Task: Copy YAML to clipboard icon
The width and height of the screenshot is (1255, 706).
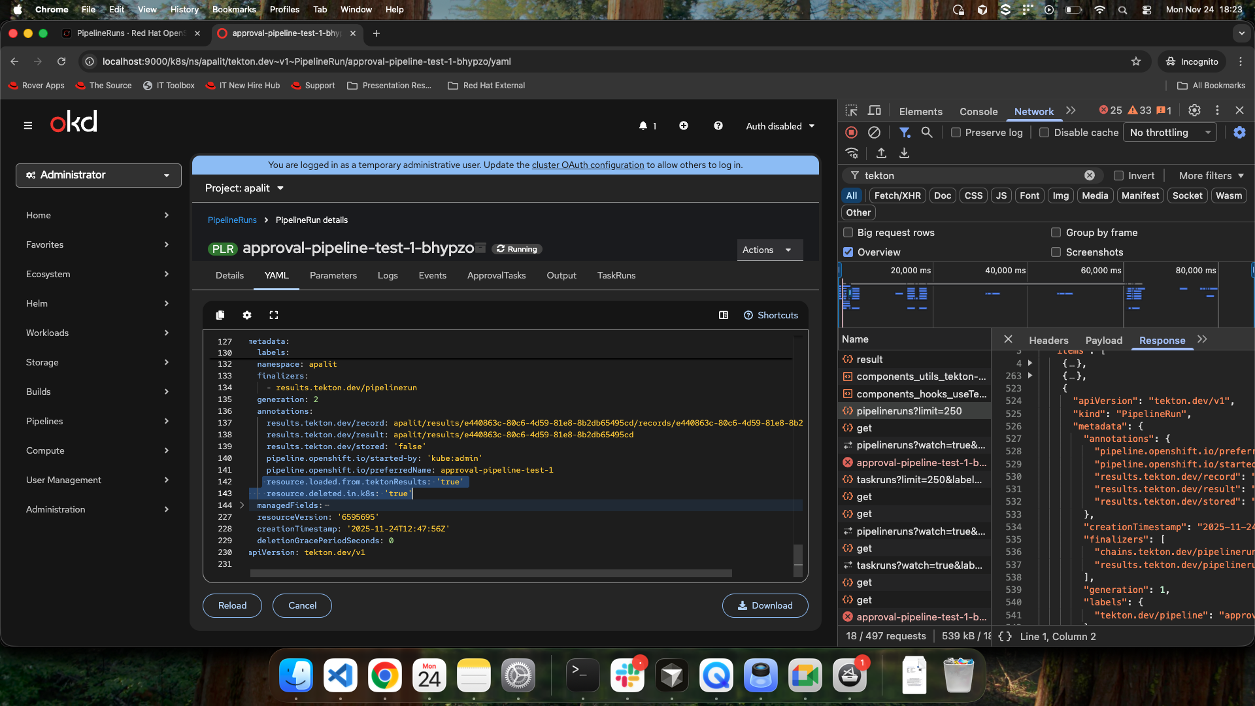Action: point(220,315)
